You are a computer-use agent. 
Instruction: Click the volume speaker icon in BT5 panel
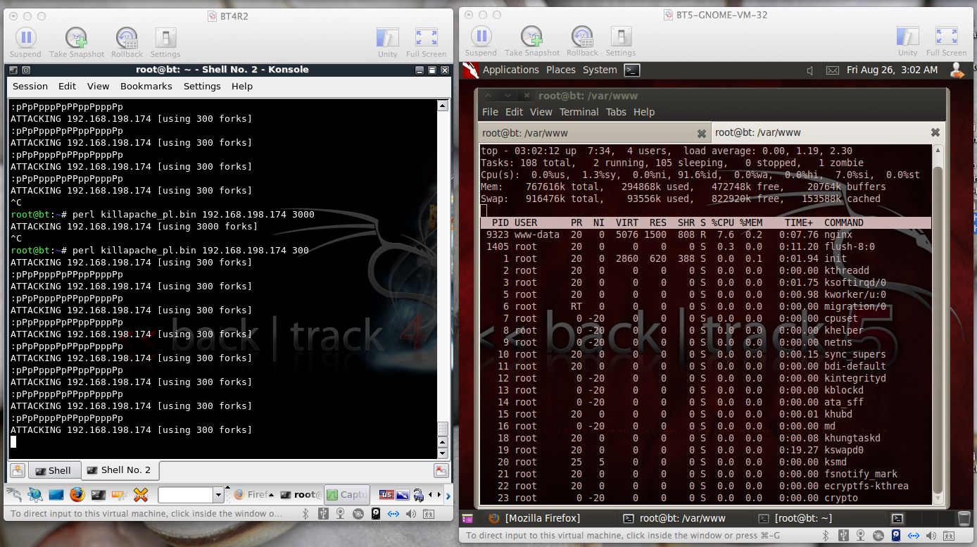point(810,70)
